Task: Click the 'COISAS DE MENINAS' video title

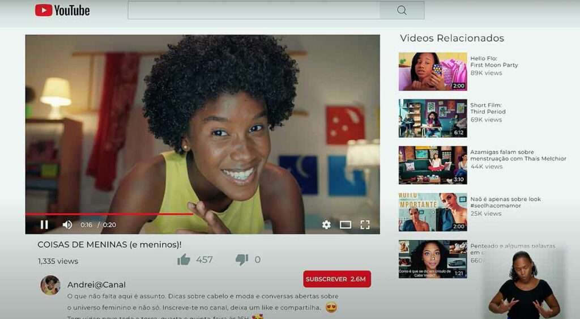Action: pos(109,245)
